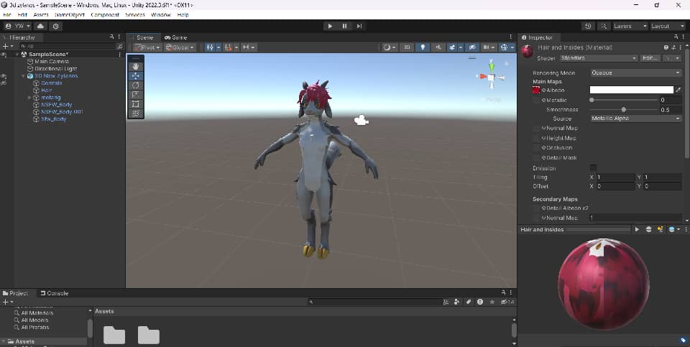The width and height of the screenshot is (690, 347).
Task: Select the Scale tool in Scene toolbar
Action: coord(136,94)
